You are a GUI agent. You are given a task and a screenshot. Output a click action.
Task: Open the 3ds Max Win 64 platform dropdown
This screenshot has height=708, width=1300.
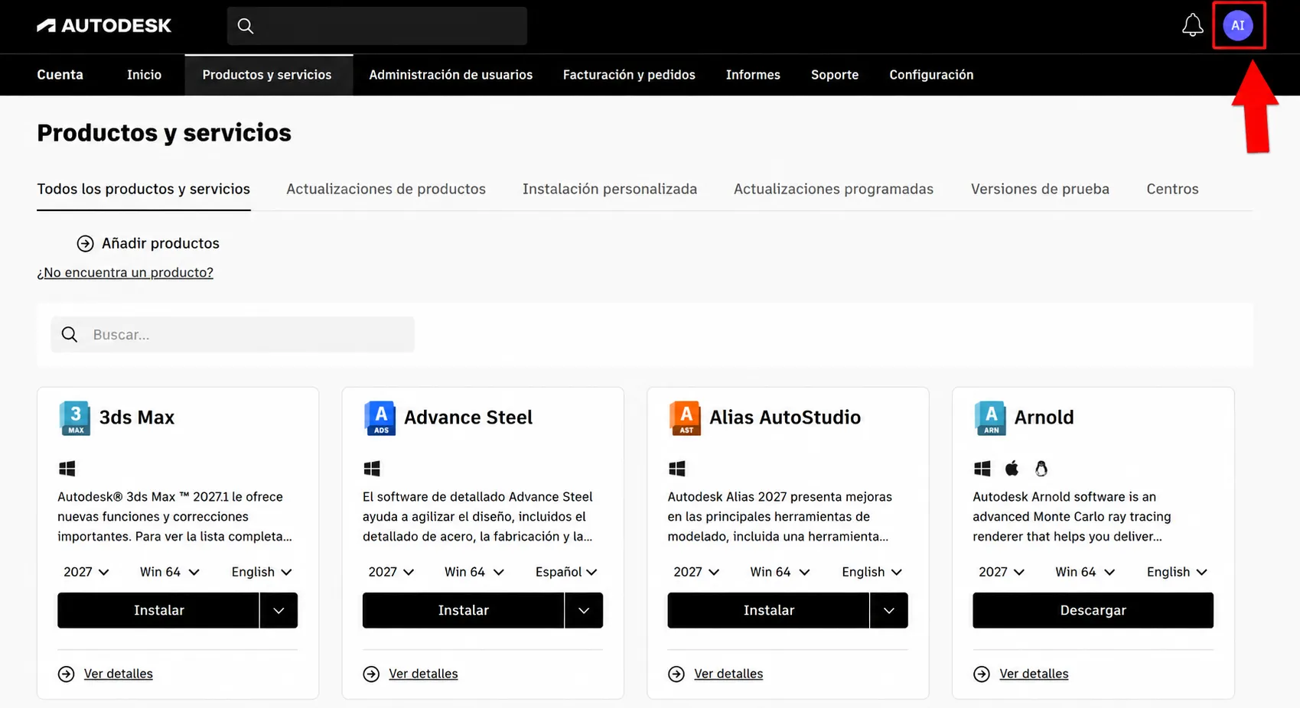coord(170,572)
